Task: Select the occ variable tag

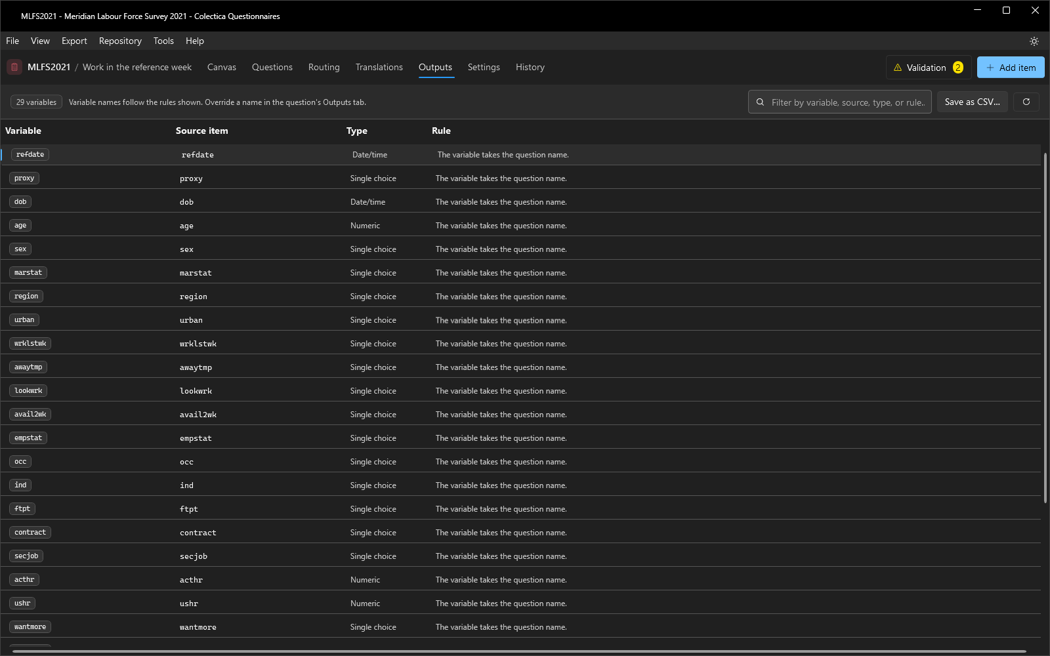Action: pyautogui.click(x=20, y=462)
